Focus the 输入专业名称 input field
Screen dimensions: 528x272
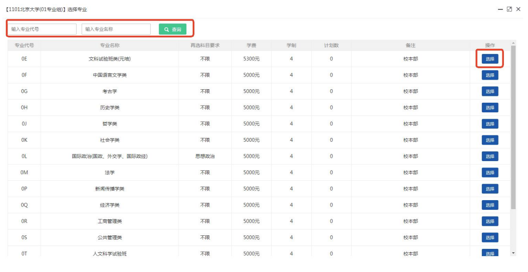pos(116,29)
